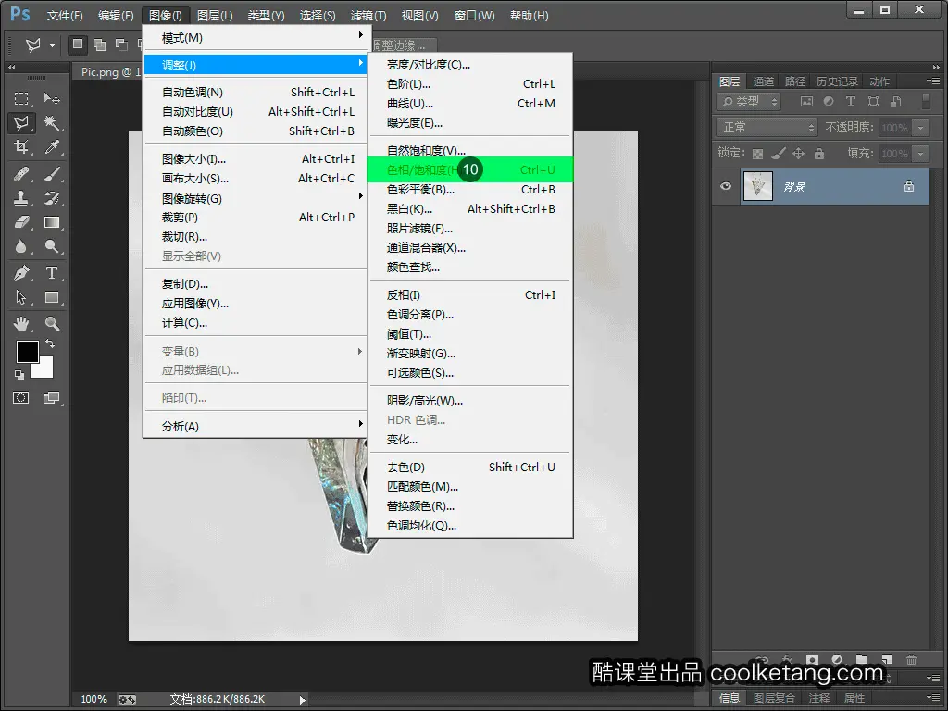This screenshot has height=711, width=948.
Task: Switch to the 图层复合 tab
Action: point(774,698)
